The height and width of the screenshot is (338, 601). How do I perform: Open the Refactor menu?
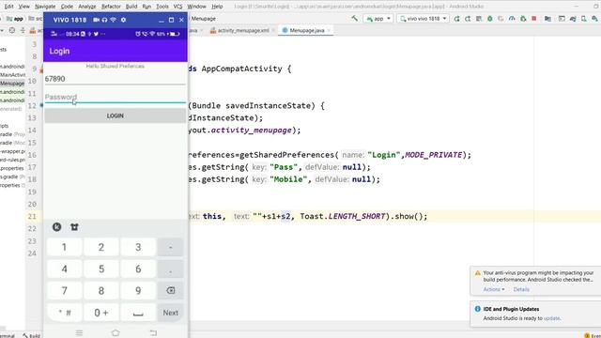tap(111, 7)
